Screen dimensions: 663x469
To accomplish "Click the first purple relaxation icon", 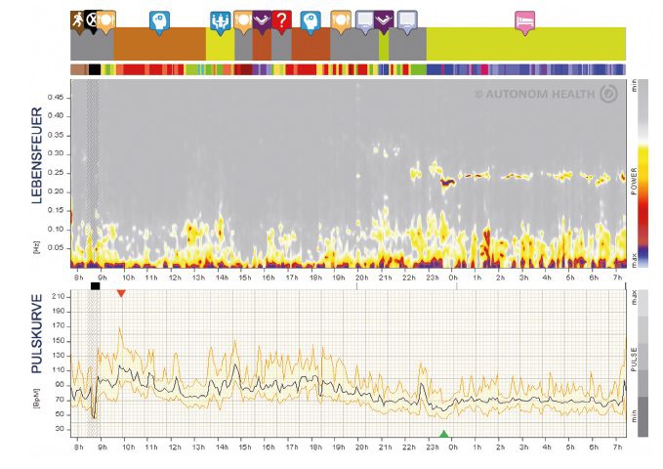I will 262,19.
